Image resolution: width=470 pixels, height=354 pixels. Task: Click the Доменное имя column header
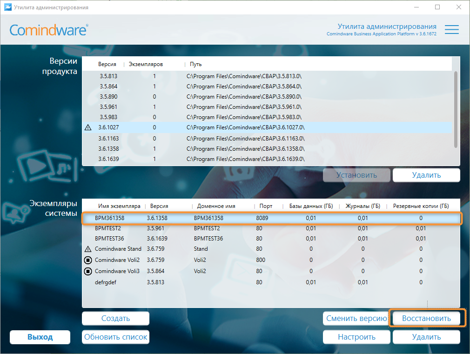pos(216,206)
